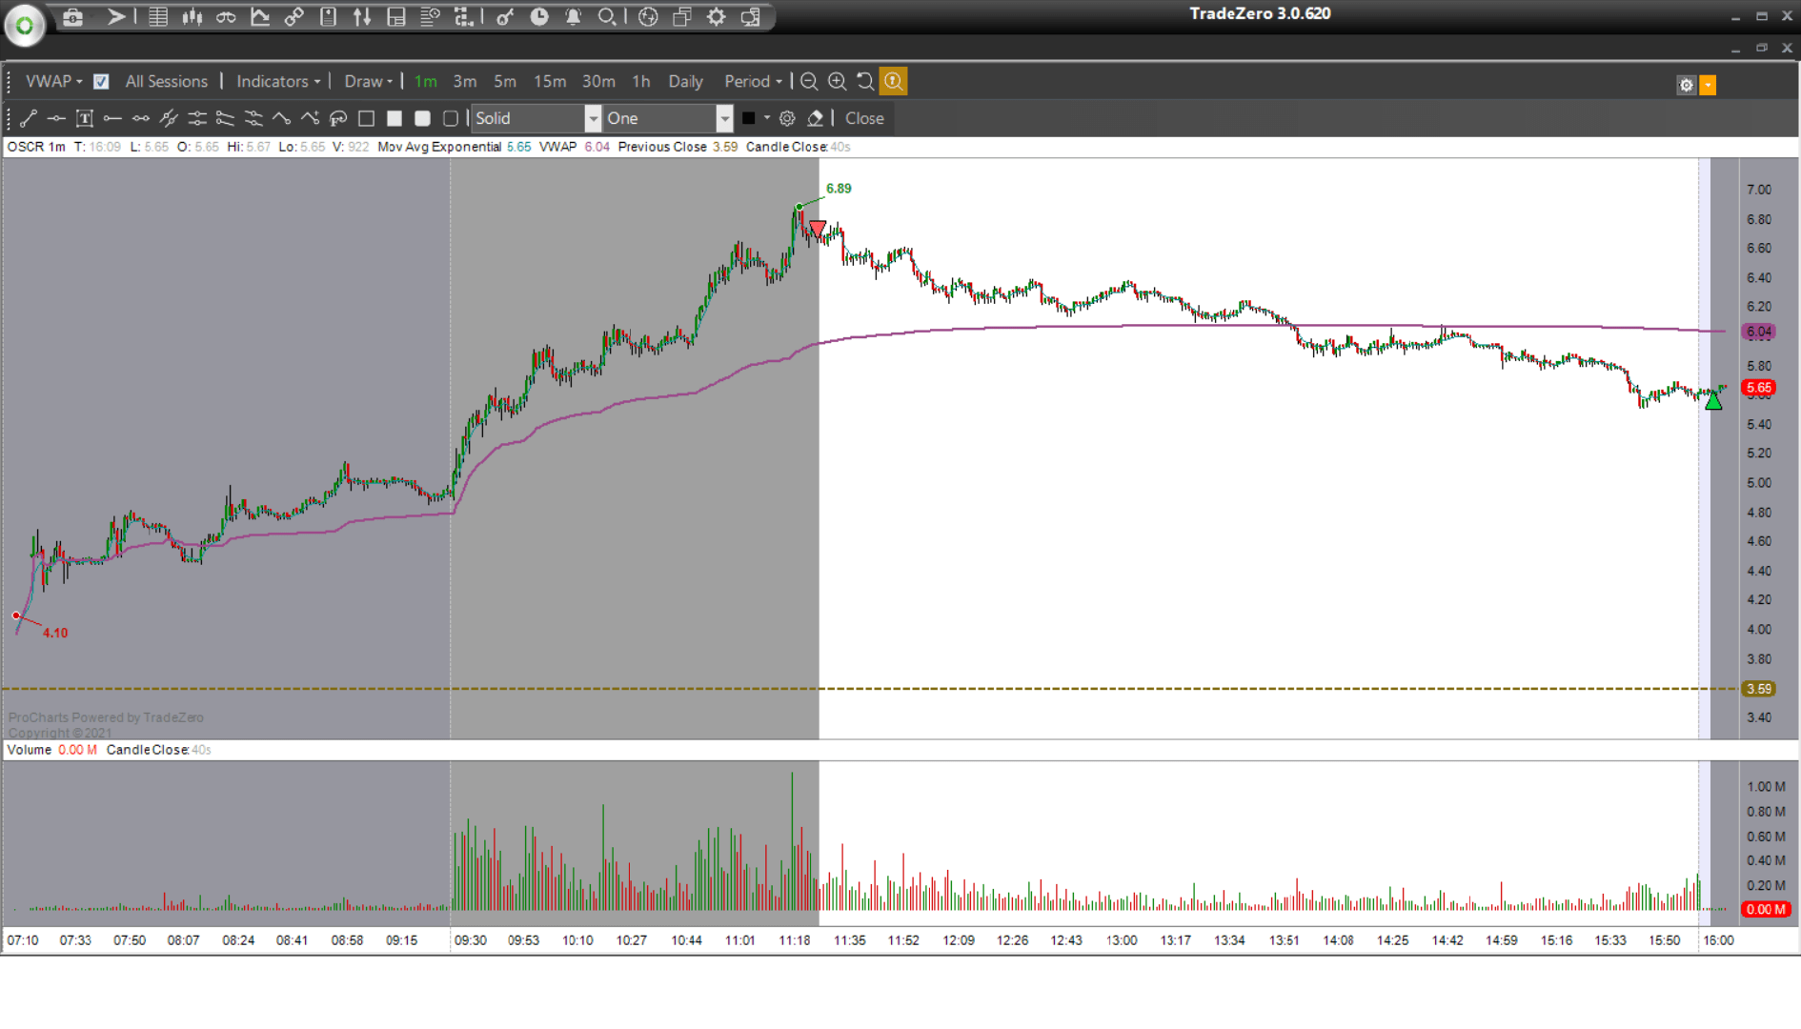Open the Indicators menu
Screen dimensions: 1801x1029
pos(278,82)
